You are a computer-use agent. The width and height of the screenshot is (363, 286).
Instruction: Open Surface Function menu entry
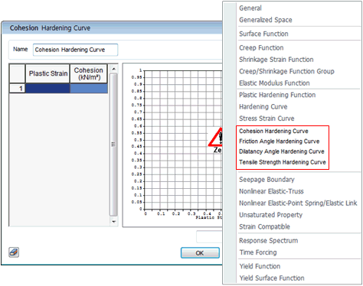[x=263, y=34]
